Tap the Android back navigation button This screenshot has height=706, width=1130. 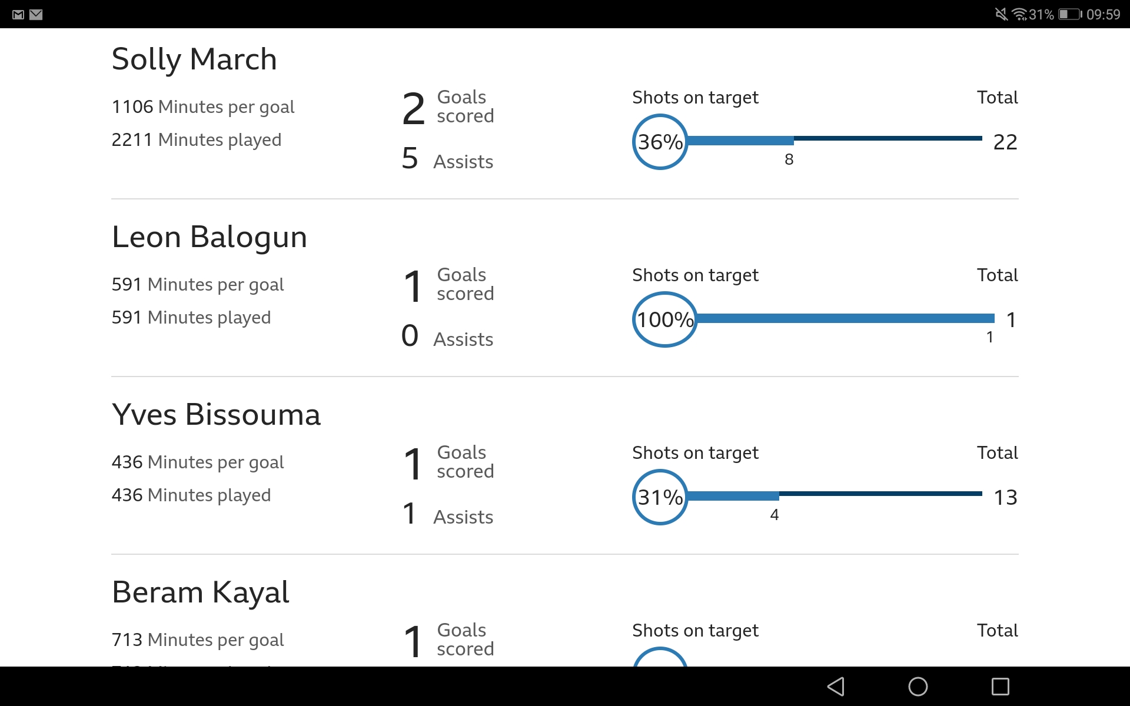(836, 687)
